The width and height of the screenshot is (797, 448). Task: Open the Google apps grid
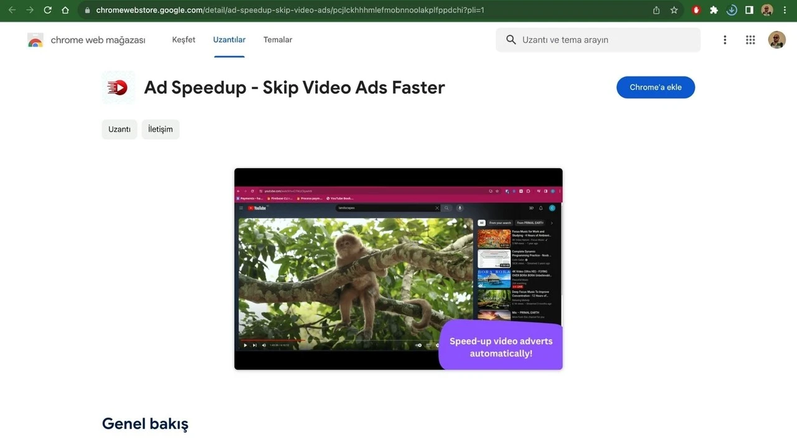click(750, 39)
